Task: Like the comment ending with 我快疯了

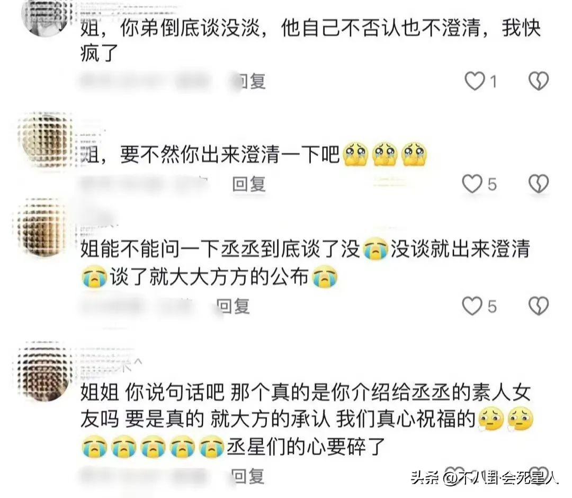Action: click(474, 81)
